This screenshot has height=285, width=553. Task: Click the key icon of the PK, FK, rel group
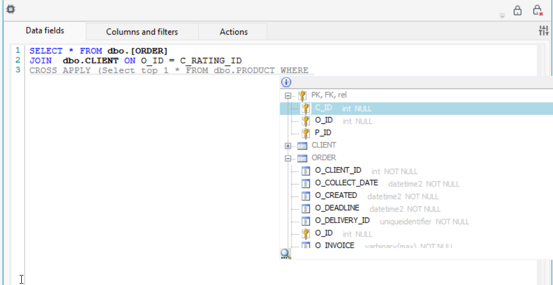coord(302,95)
